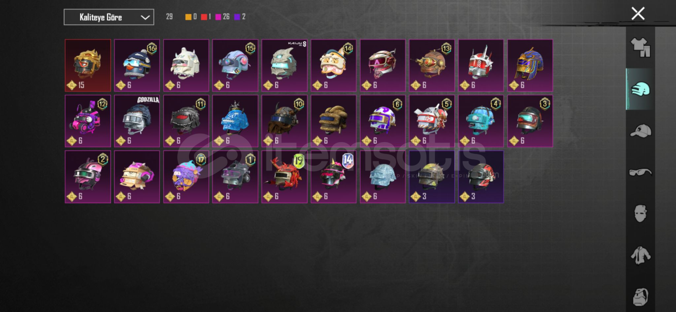Select the Godzilla helmet skin
Viewport: 676px width, 312px height.
[x=137, y=121]
